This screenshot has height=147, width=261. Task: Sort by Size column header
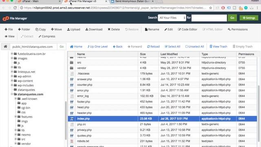pos(143,54)
